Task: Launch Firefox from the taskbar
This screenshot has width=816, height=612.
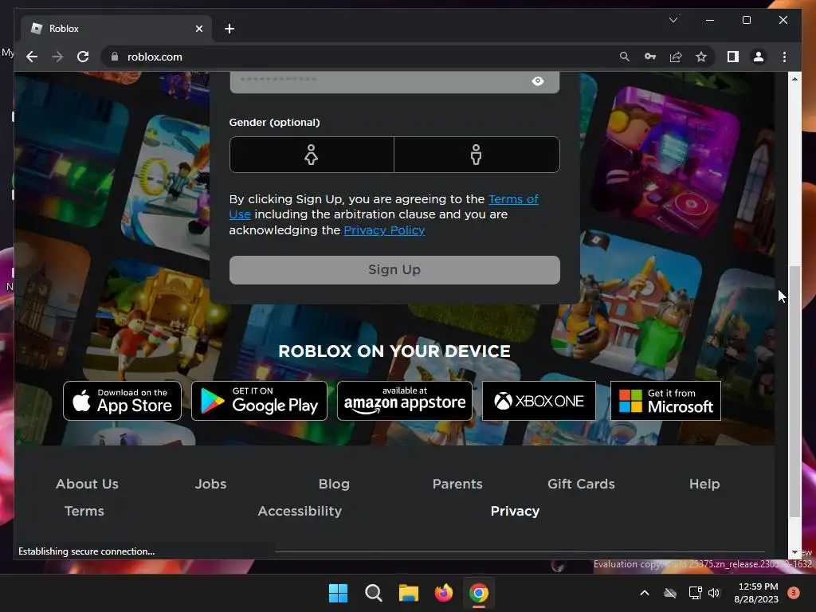Action: click(443, 593)
